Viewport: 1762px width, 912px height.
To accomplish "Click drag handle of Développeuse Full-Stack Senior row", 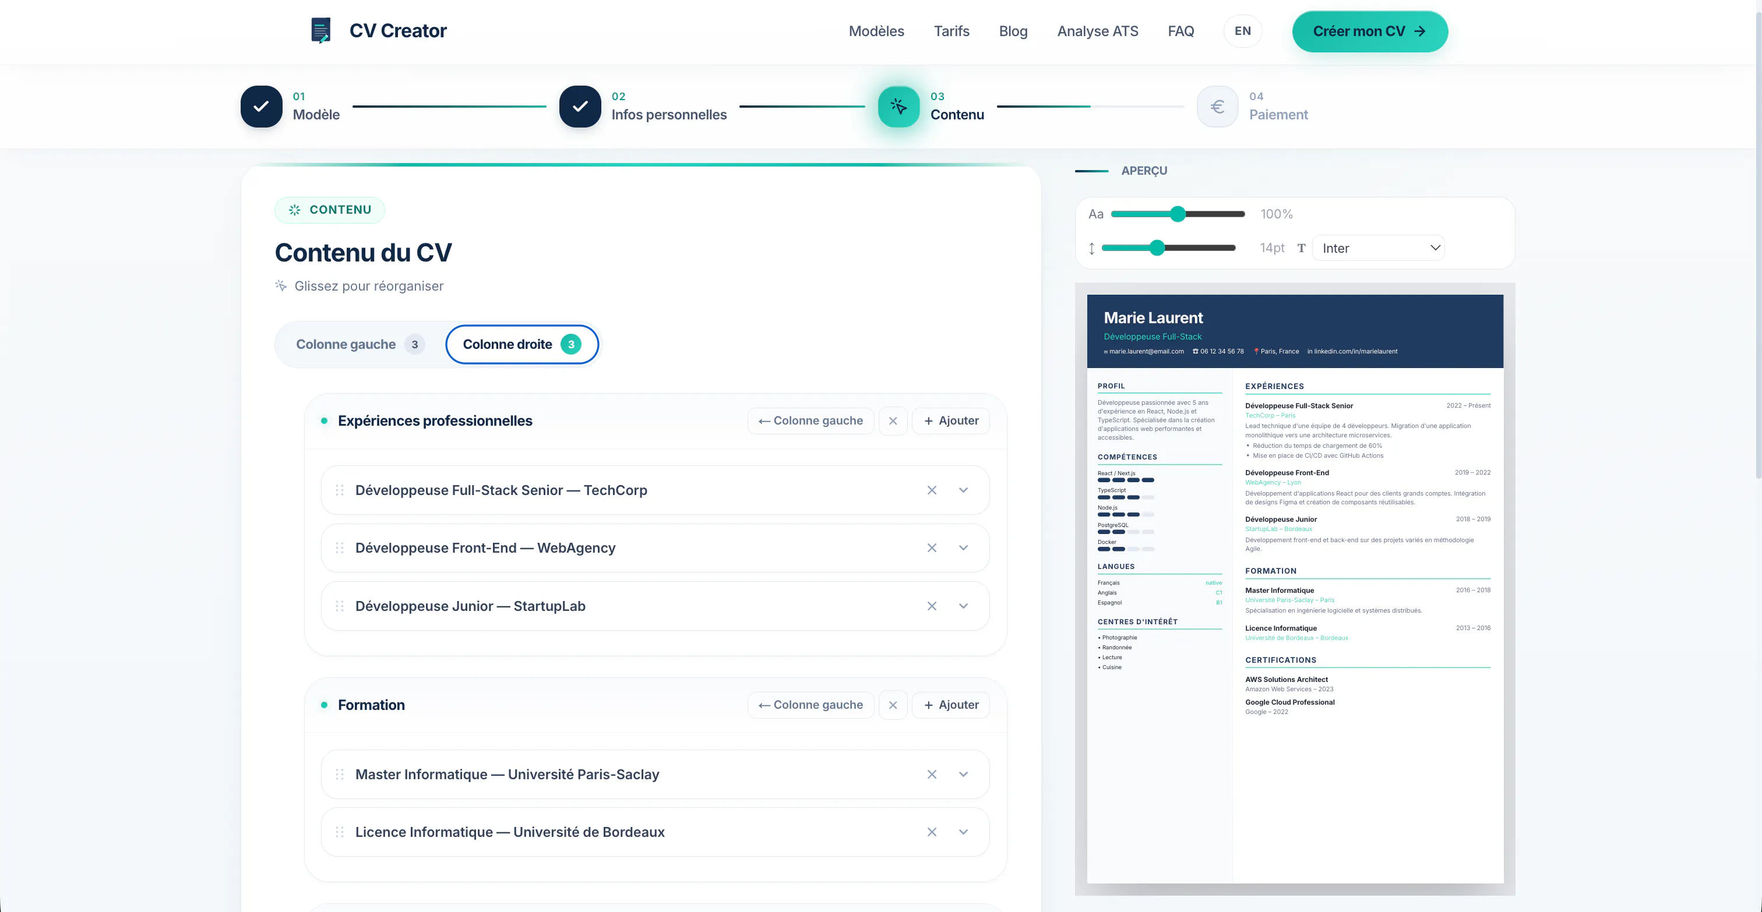I will pos(339,490).
